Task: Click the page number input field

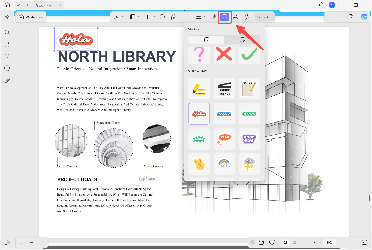Action: (x=286, y=242)
